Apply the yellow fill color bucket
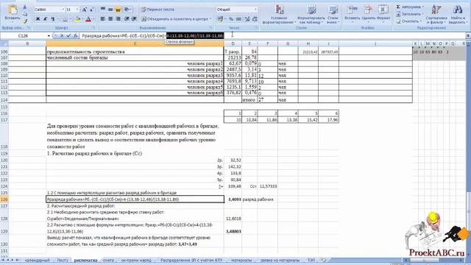This screenshot has width=471, height=265. pos(77,19)
